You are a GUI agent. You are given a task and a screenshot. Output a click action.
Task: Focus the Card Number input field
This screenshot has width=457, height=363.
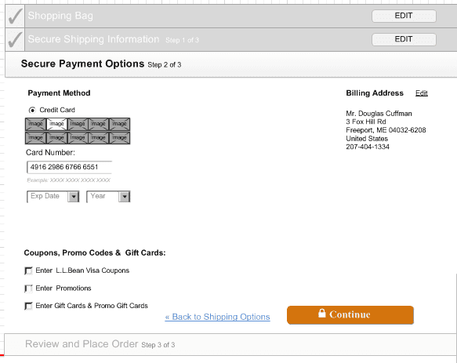69,167
